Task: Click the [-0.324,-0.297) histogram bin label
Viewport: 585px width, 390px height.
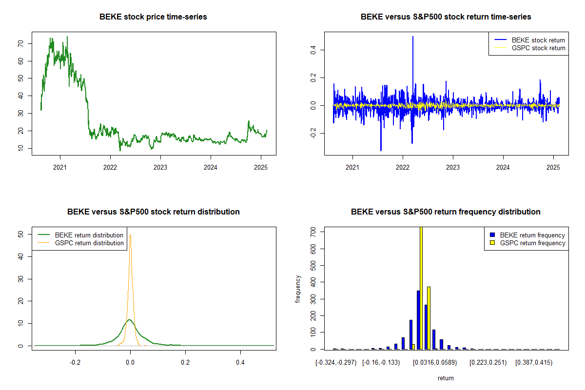Action: 336,362
